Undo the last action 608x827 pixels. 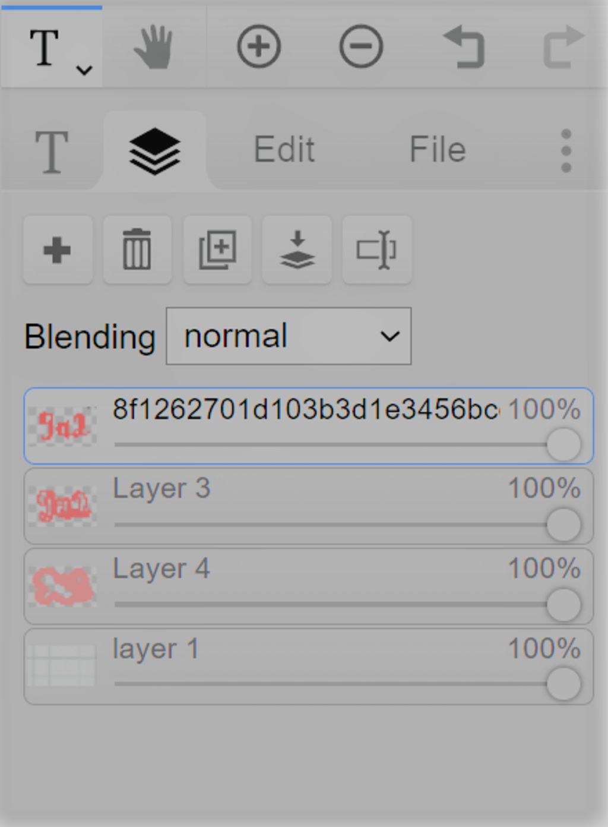point(464,47)
